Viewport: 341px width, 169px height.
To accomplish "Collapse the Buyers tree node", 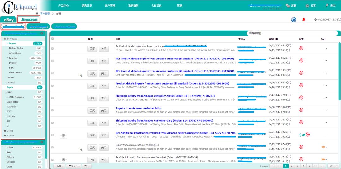I will pyautogui.click(x=7, y=43).
